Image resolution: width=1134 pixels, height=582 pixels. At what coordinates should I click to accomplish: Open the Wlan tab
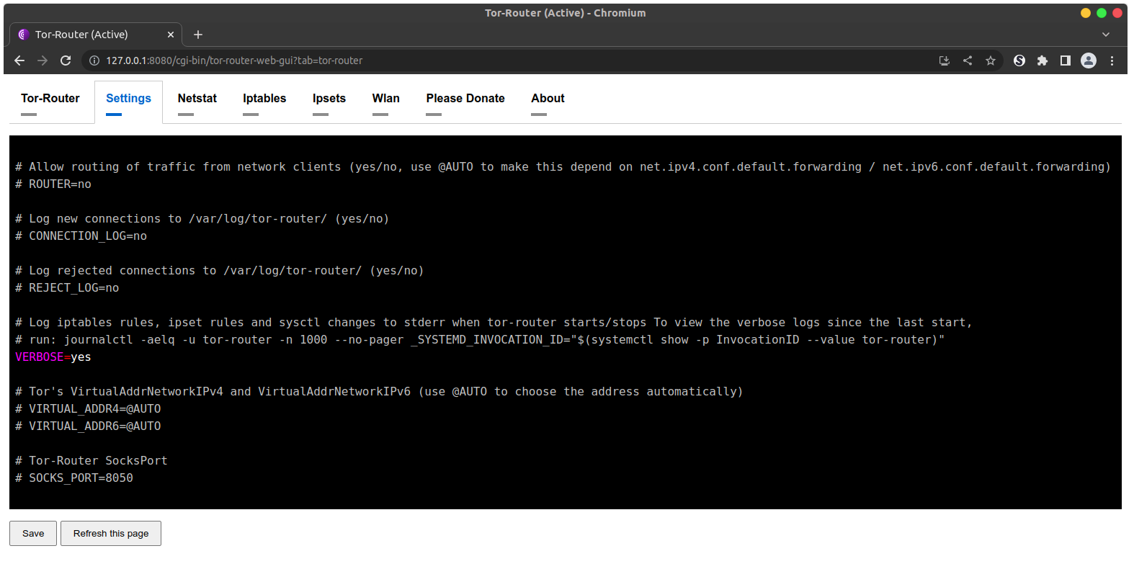tap(386, 99)
